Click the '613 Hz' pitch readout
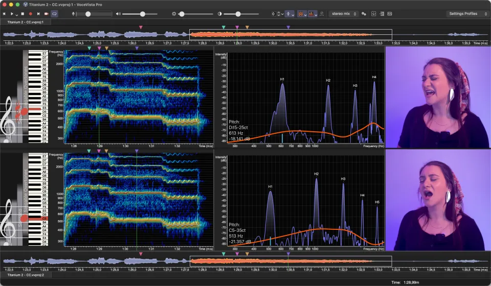The image size is (491, 286). pos(236,133)
